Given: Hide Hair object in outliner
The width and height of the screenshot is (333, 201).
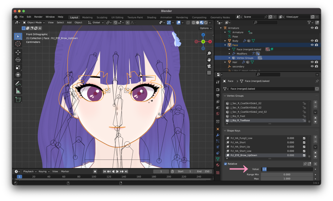Looking at the screenshot, I should [312, 62].
